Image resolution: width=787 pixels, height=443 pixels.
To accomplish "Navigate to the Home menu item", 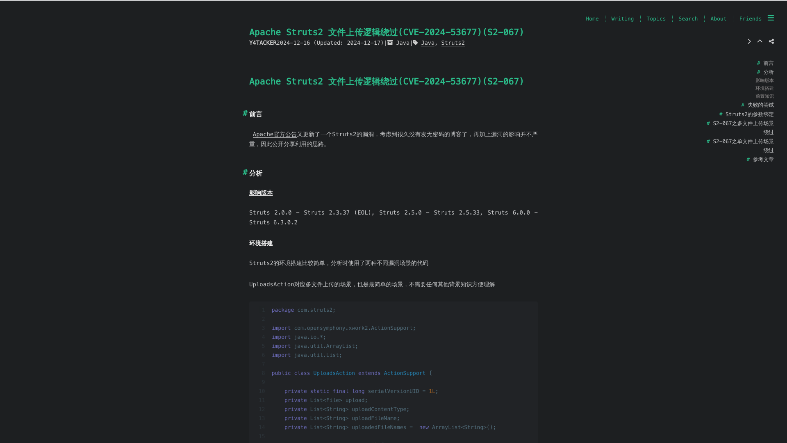I will 592,19.
